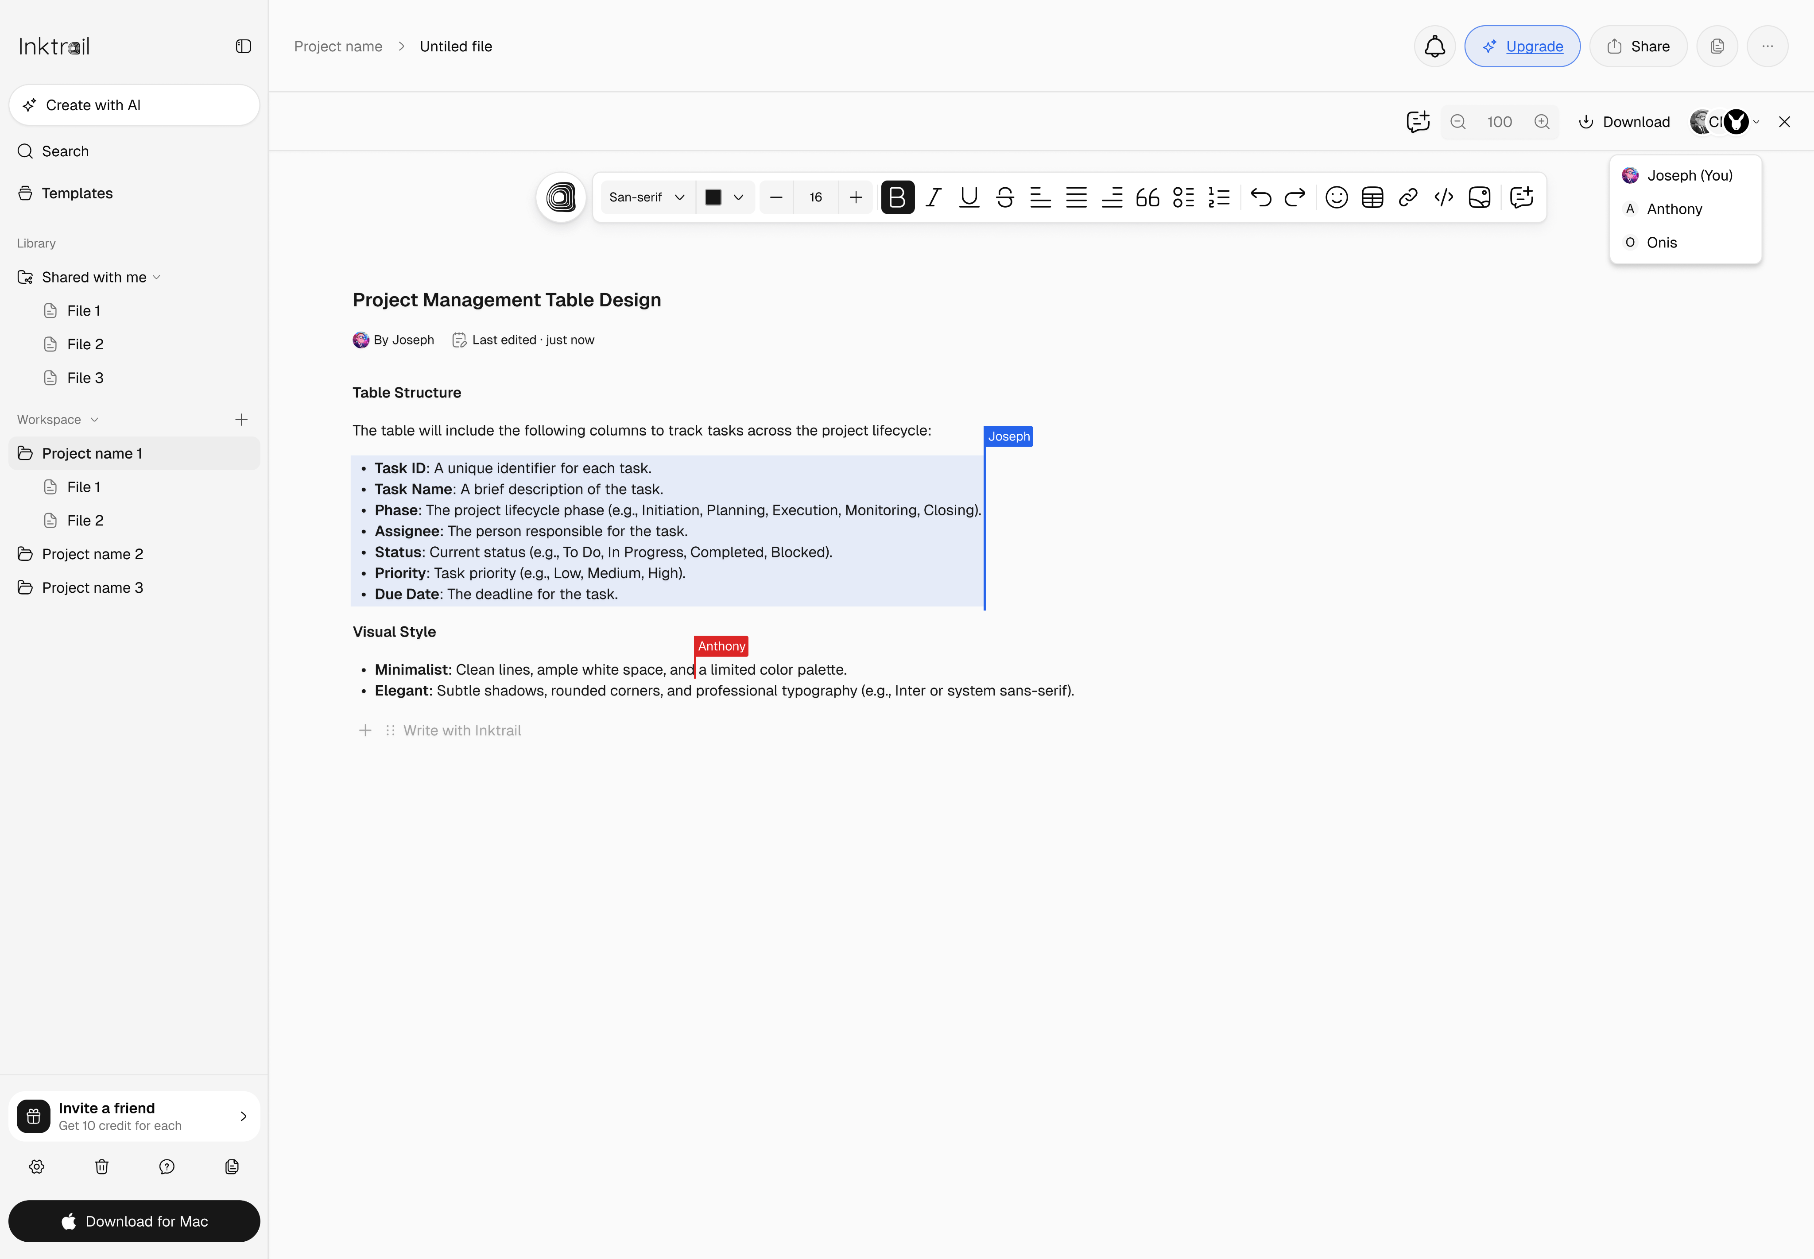Open the San-serif font dropdown
The image size is (1814, 1259).
point(645,197)
